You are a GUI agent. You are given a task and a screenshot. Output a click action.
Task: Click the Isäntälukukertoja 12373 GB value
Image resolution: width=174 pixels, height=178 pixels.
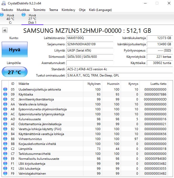click(x=160, y=38)
